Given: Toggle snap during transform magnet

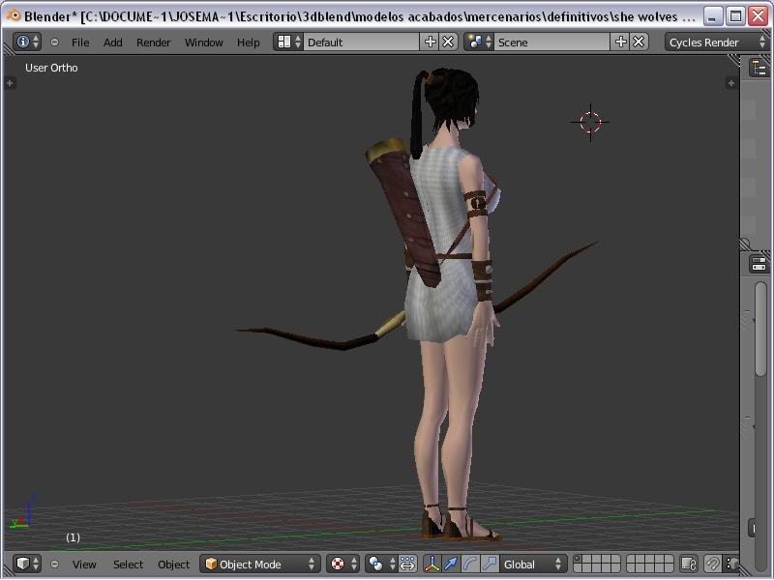Looking at the screenshot, I should [x=712, y=564].
